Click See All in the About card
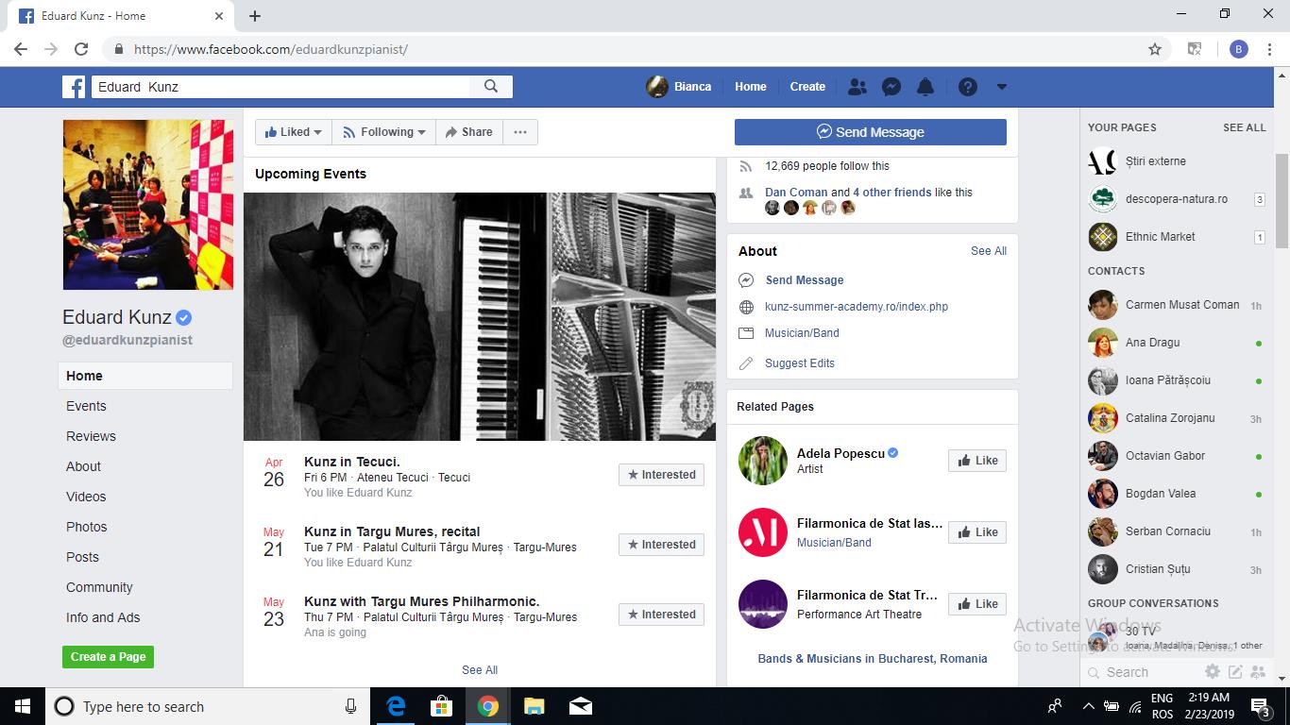The image size is (1290, 725). click(989, 251)
